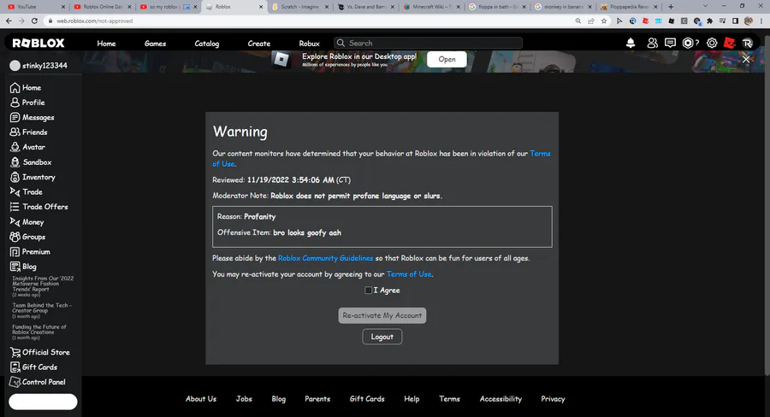Click the Roblox logo

pos(38,44)
